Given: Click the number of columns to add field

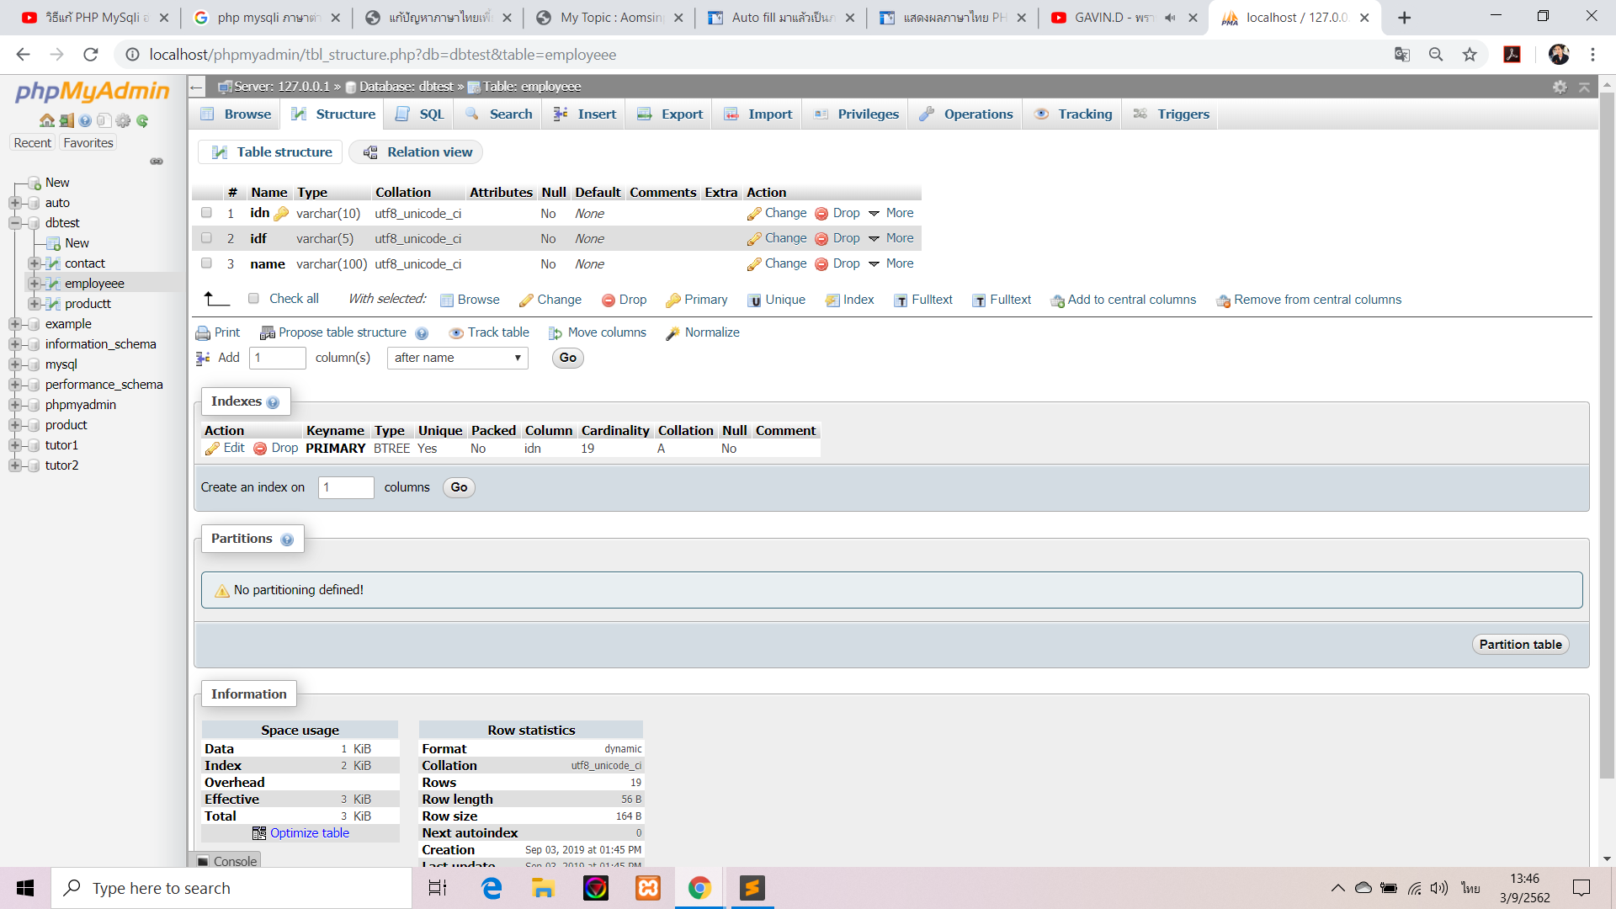Looking at the screenshot, I should (278, 358).
